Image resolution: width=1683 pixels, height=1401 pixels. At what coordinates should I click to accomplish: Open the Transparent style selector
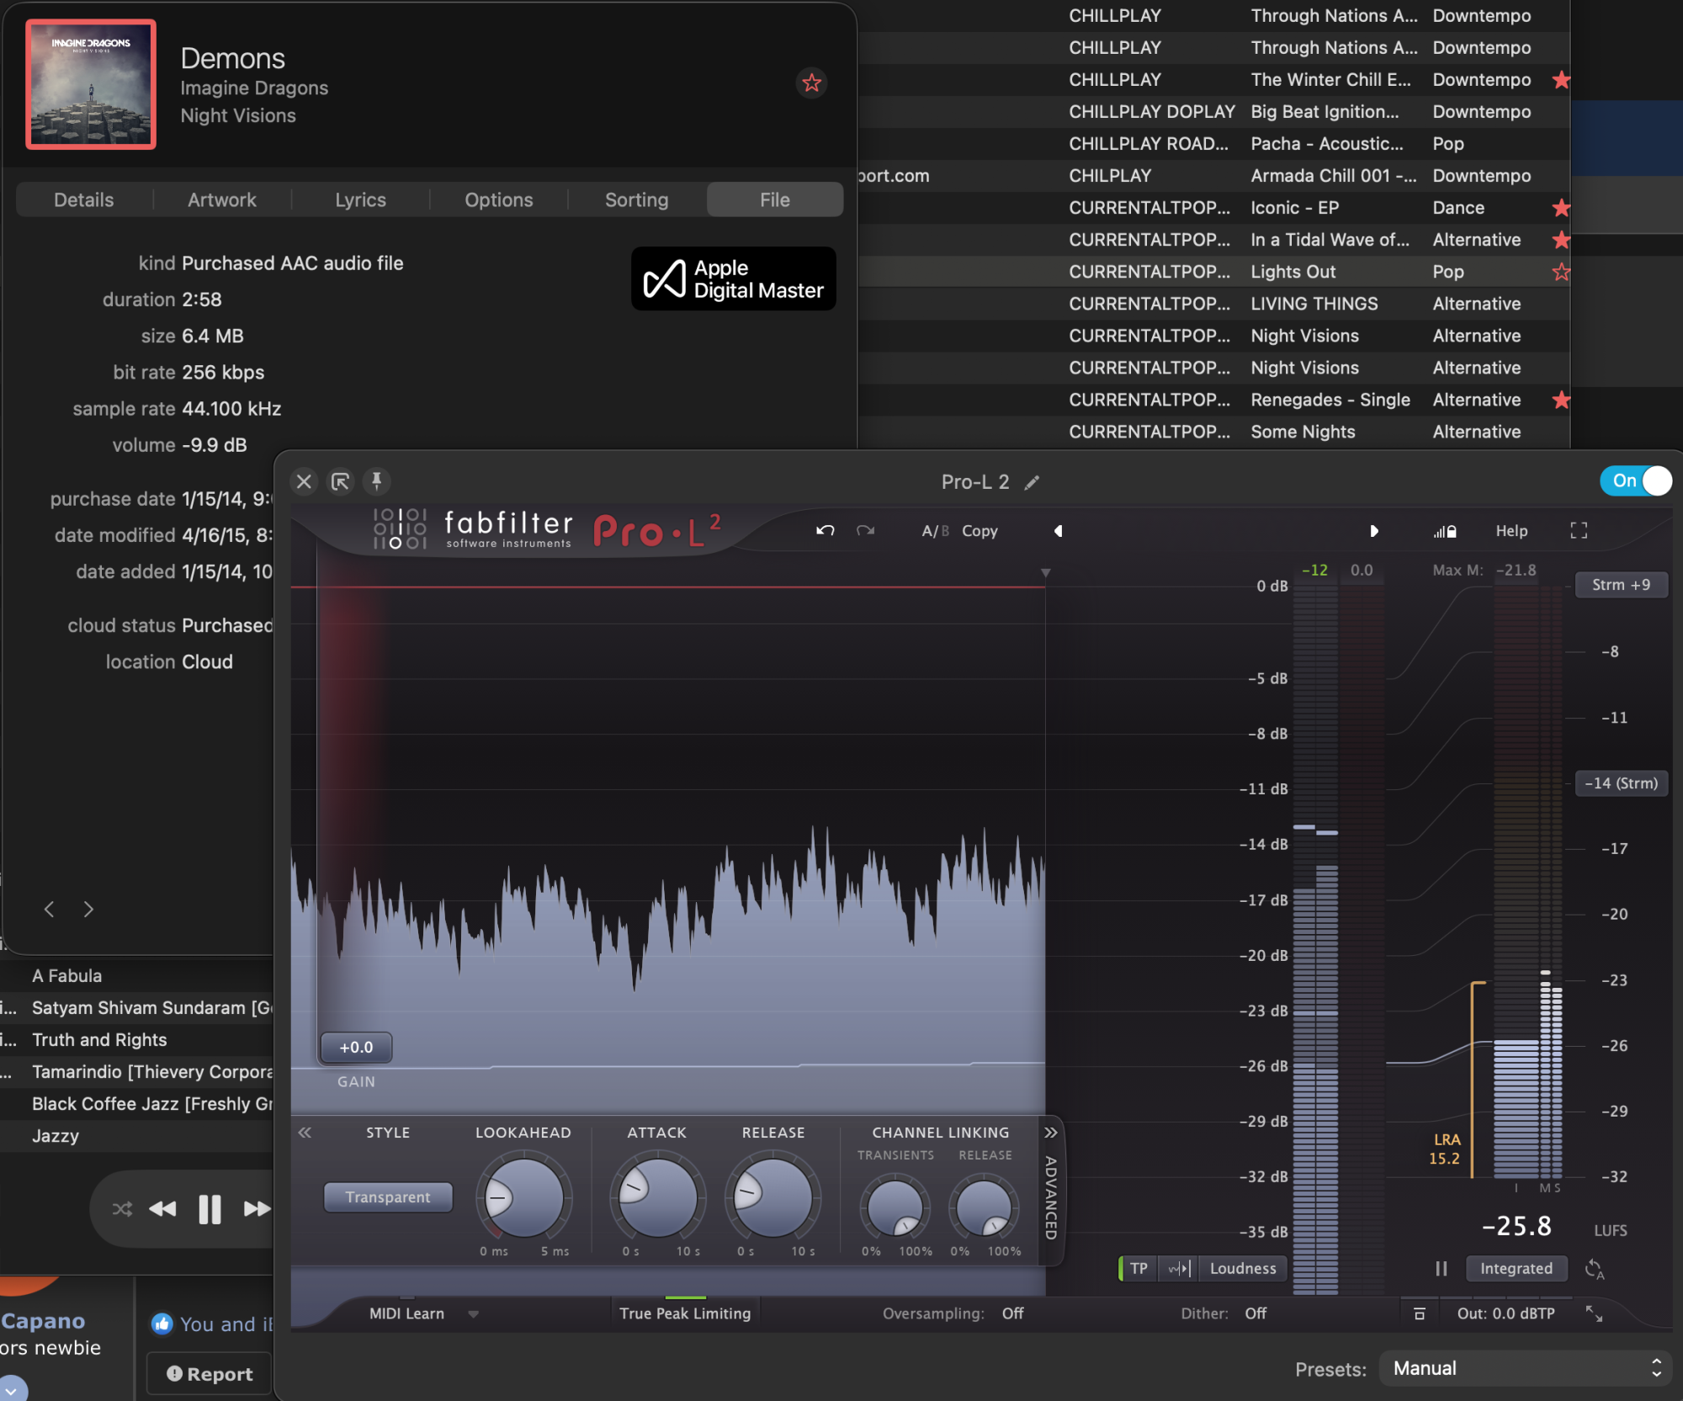tap(388, 1197)
